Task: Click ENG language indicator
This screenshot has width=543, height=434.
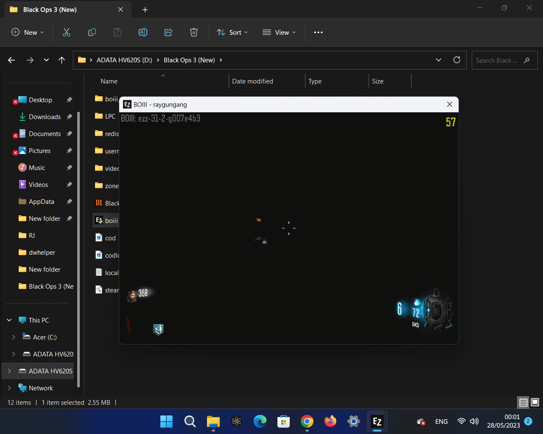Action: (441, 421)
